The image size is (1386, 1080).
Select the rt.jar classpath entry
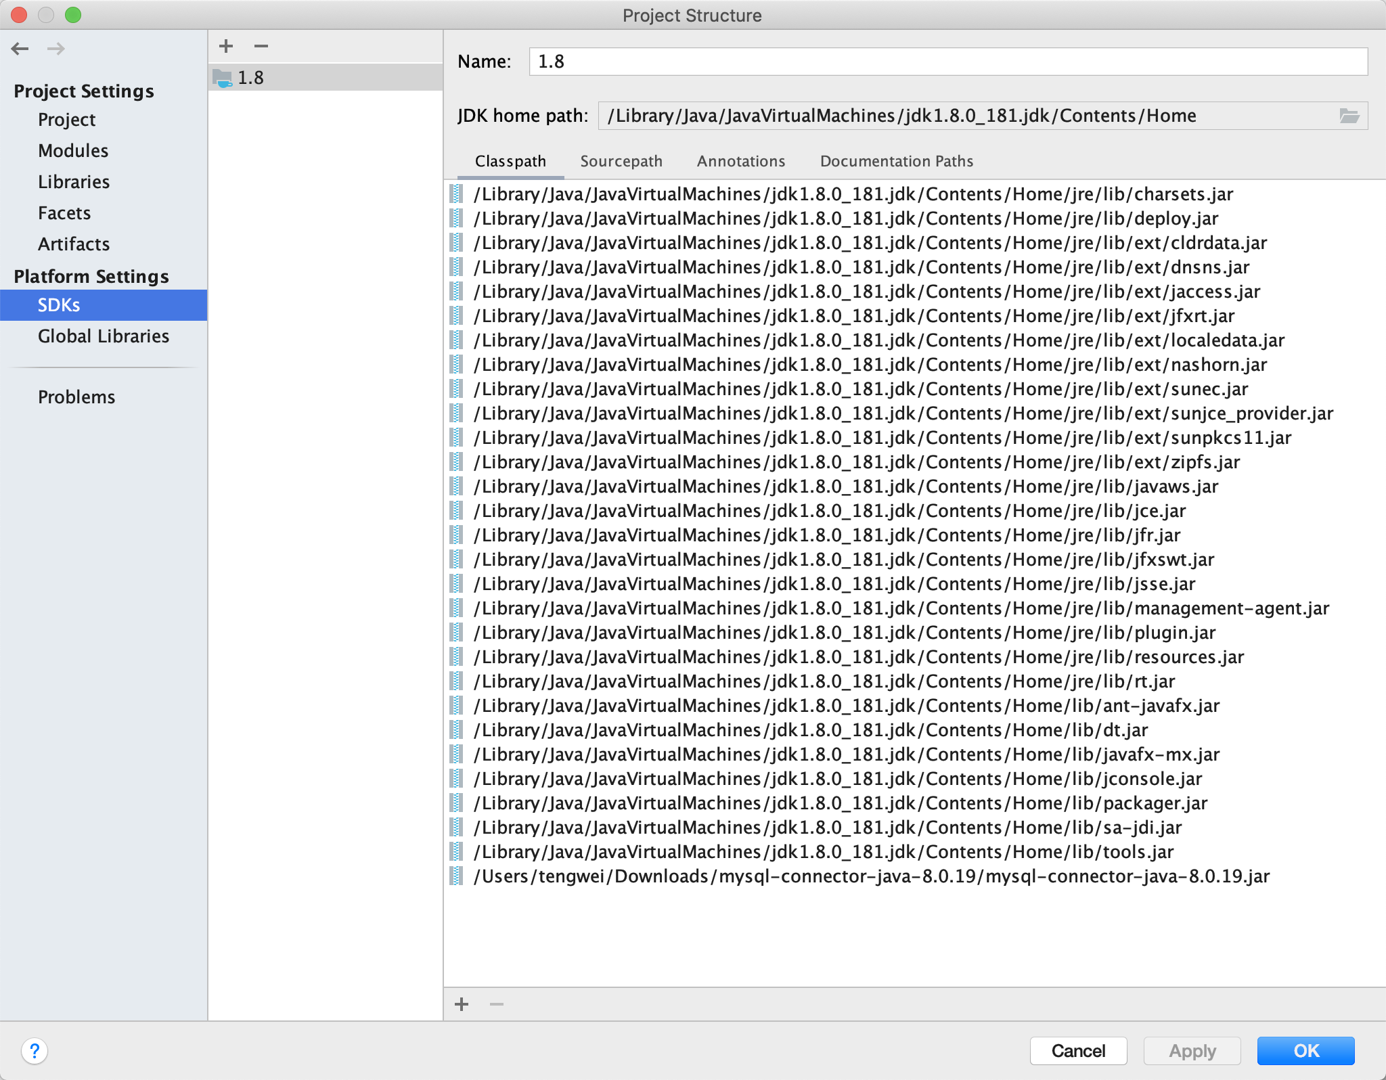click(824, 681)
